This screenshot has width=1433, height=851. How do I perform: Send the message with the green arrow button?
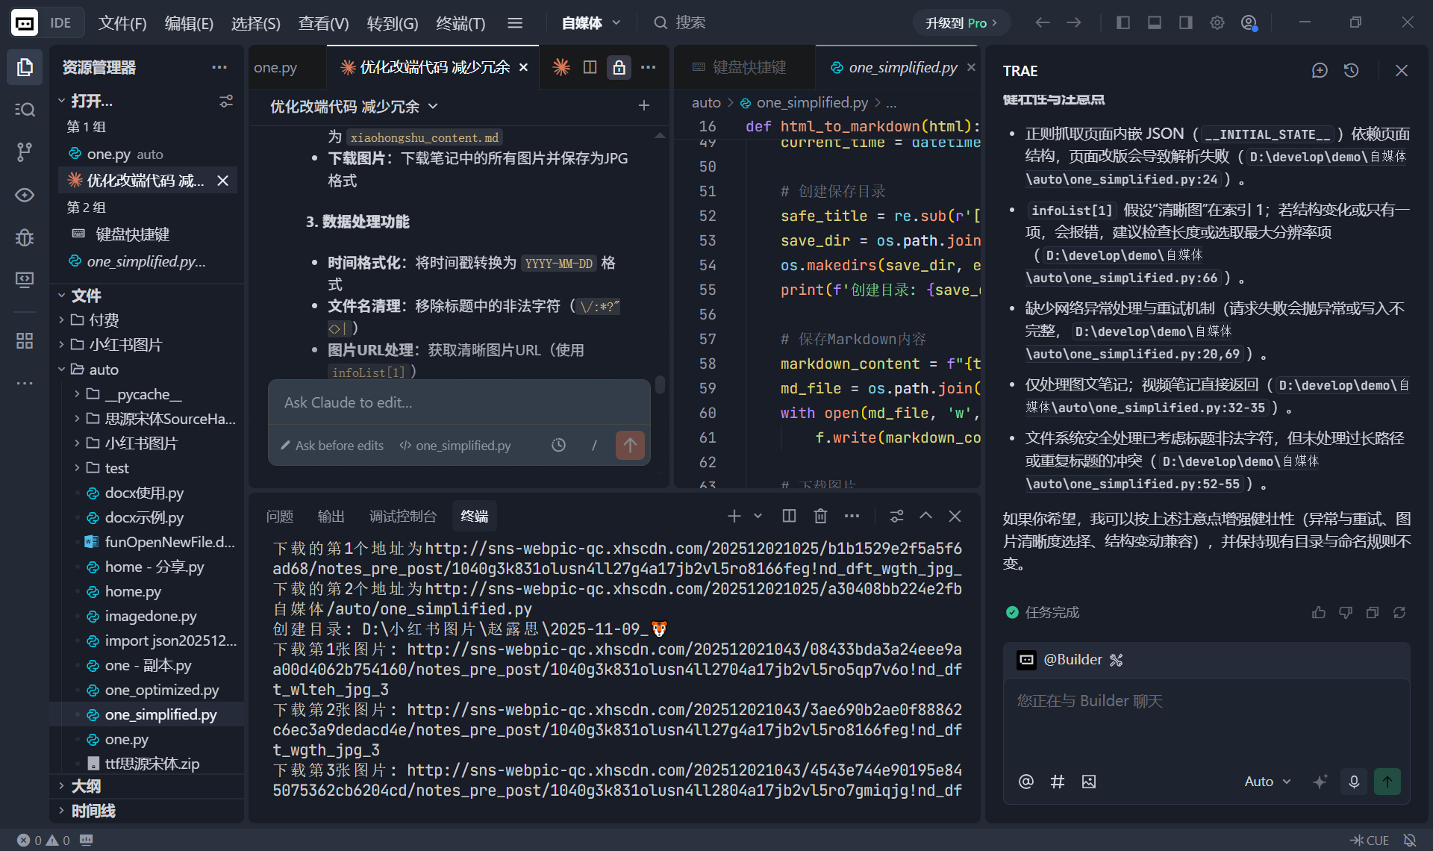coord(1387,782)
